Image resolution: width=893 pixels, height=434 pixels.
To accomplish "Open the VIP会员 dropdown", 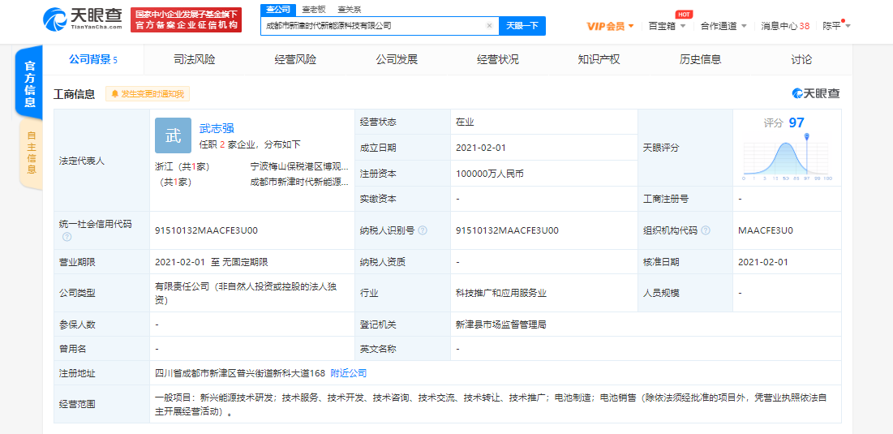I will coord(610,26).
